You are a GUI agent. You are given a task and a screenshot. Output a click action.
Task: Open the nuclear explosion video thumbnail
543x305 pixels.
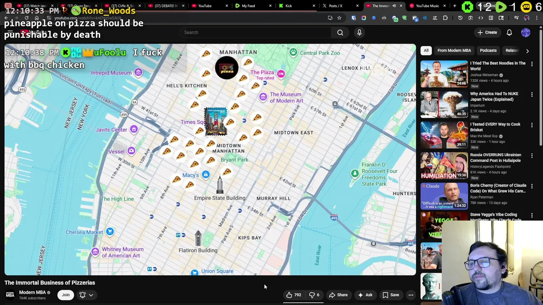pos(444,105)
